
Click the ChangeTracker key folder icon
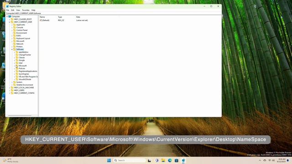[17, 55]
